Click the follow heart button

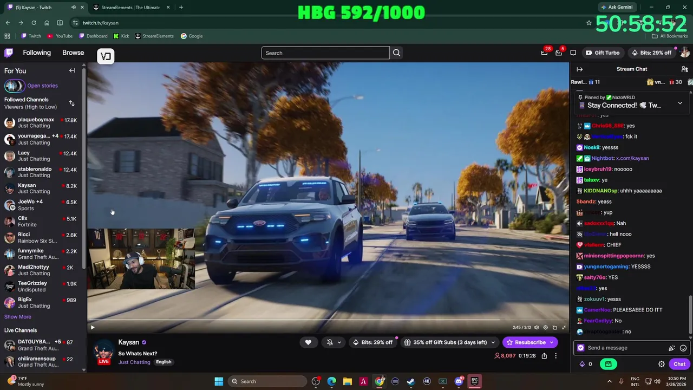point(308,342)
